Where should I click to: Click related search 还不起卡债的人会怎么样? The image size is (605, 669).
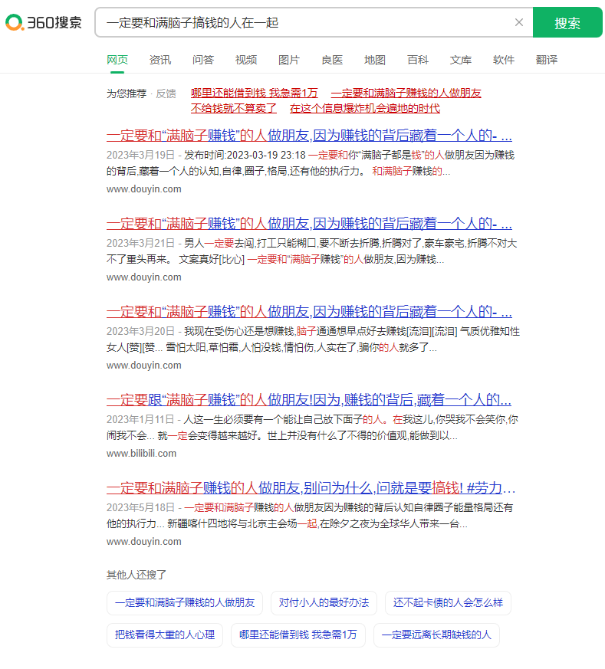(448, 603)
